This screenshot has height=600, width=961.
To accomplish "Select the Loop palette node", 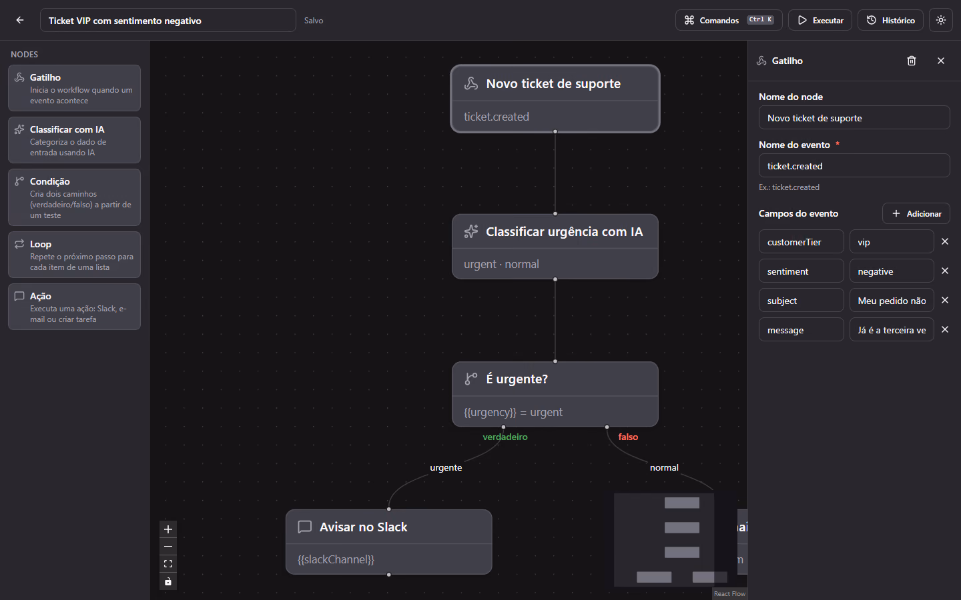I will coord(74,255).
